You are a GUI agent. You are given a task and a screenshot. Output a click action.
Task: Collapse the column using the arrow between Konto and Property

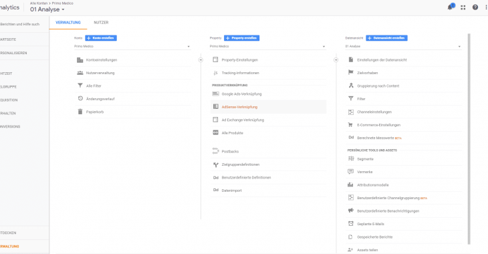pyautogui.click(x=201, y=59)
